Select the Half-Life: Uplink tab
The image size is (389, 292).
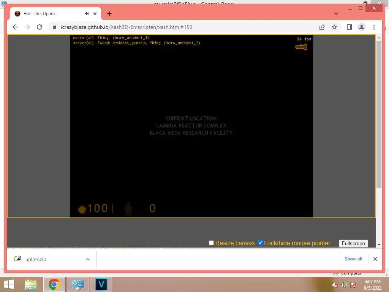click(55, 14)
